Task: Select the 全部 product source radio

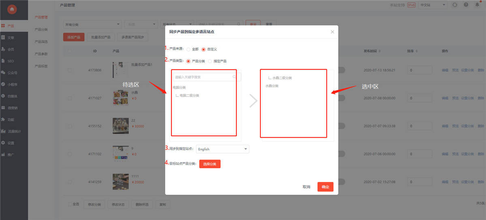Action: (188, 49)
